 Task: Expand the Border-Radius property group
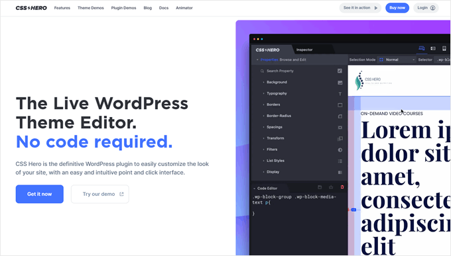[279, 116]
